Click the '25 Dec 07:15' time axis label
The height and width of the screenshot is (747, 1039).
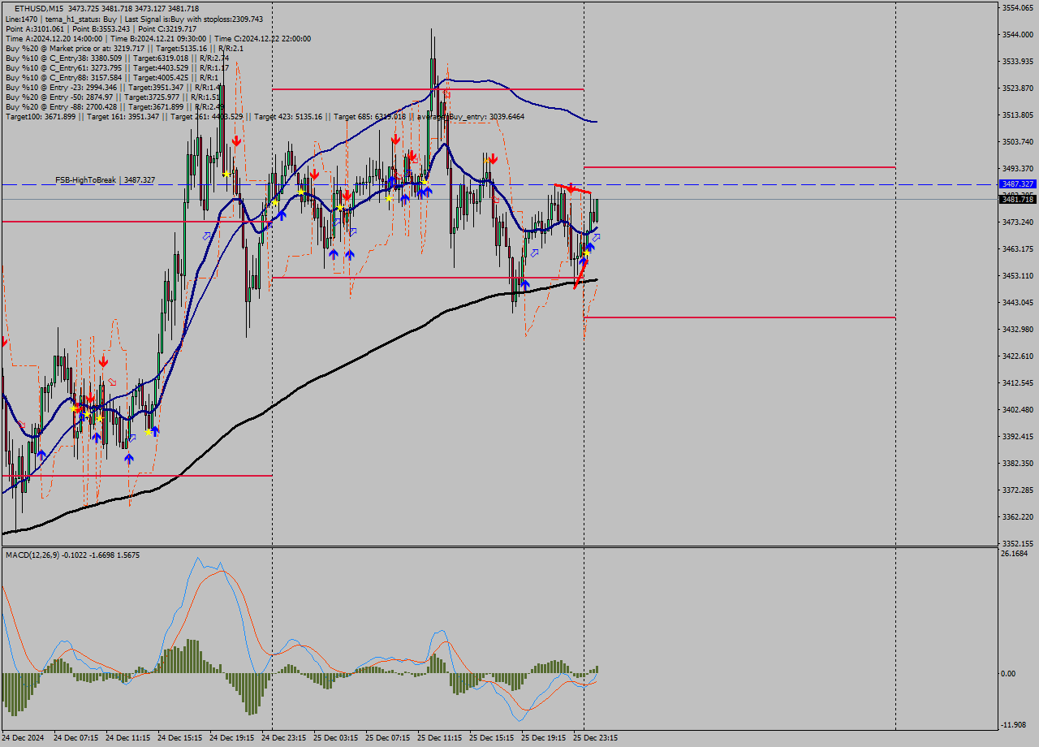388,738
